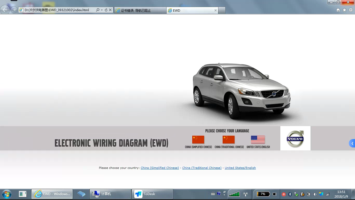355x200 pixels.
Task: Click the red circular tray icon
Action: [x=284, y=194]
